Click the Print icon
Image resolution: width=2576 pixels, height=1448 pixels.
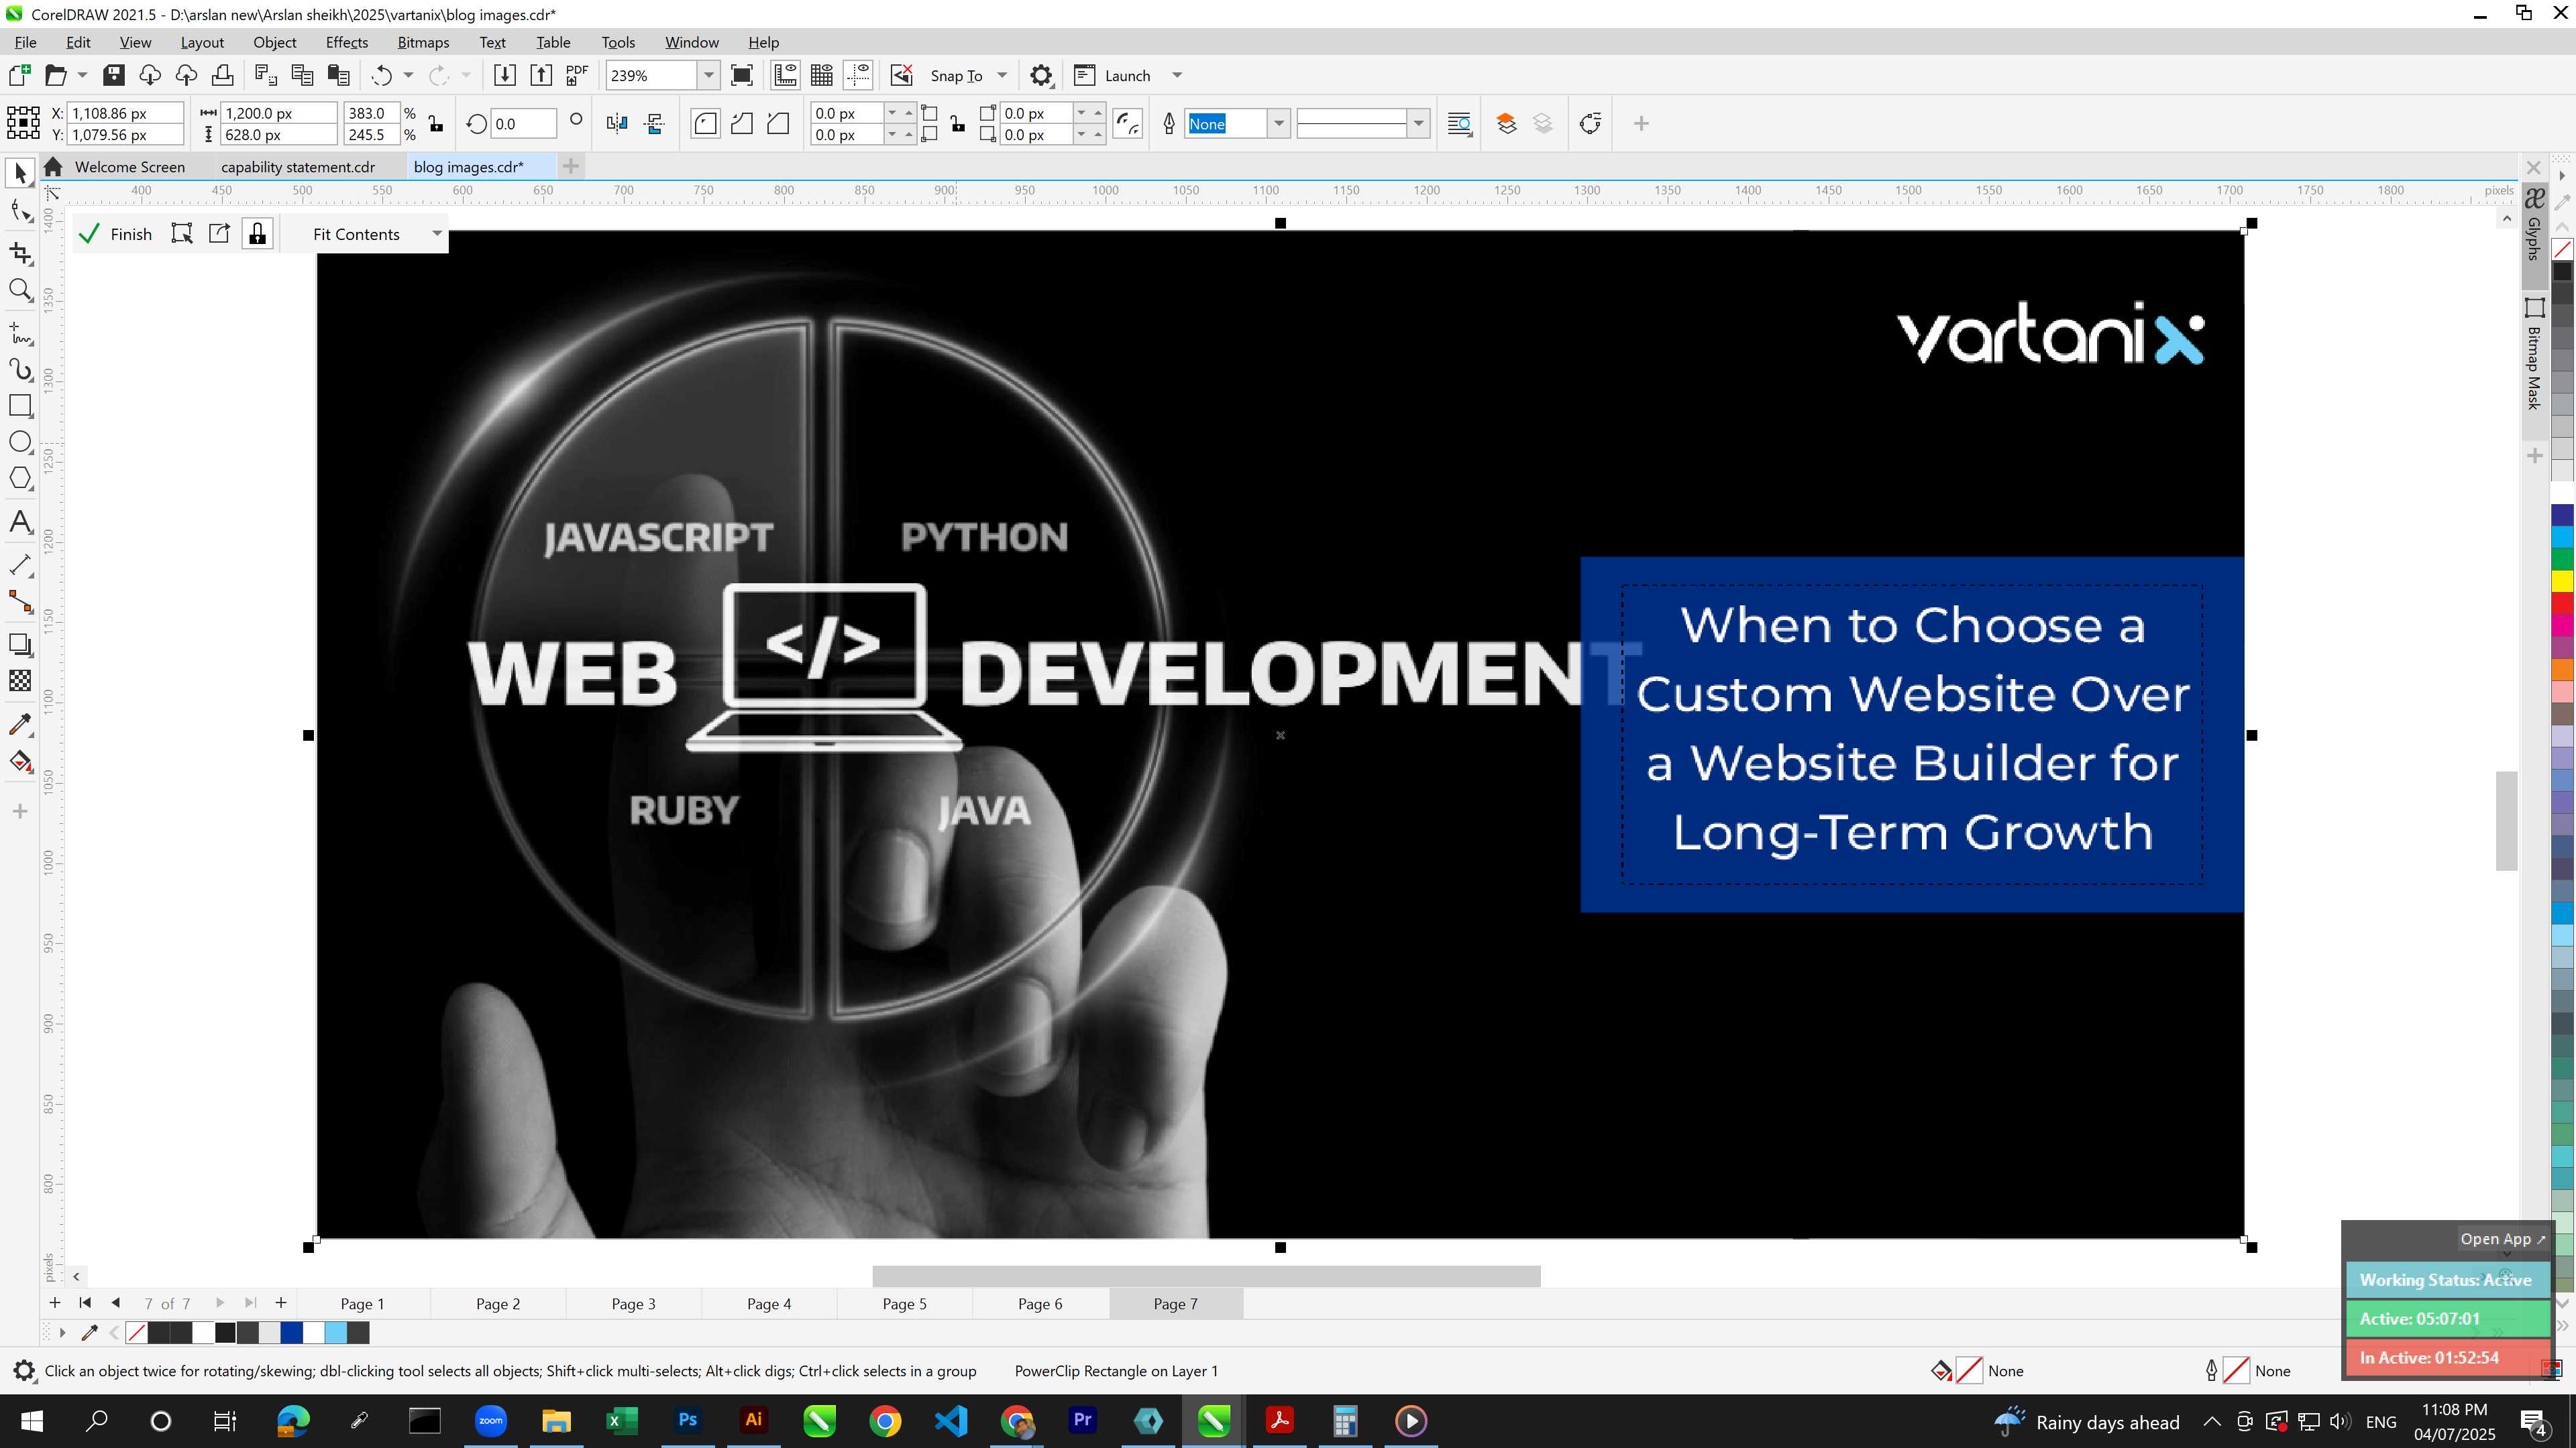(x=222, y=75)
